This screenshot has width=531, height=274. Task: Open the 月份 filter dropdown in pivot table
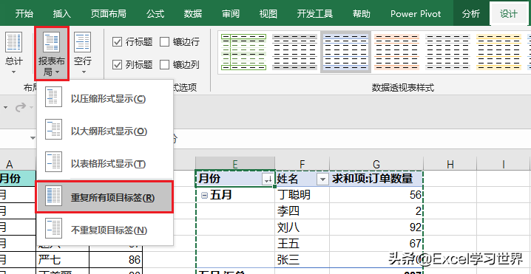point(268,180)
